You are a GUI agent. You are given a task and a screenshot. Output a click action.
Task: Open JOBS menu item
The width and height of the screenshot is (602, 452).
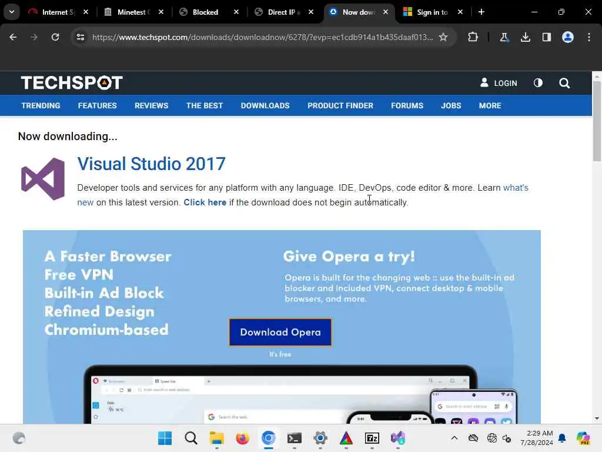click(451, 105)
